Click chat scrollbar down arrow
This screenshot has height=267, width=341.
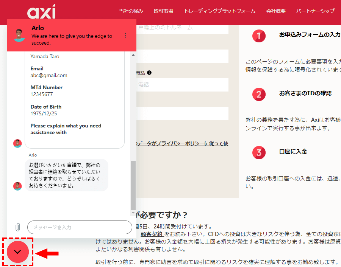133,213
